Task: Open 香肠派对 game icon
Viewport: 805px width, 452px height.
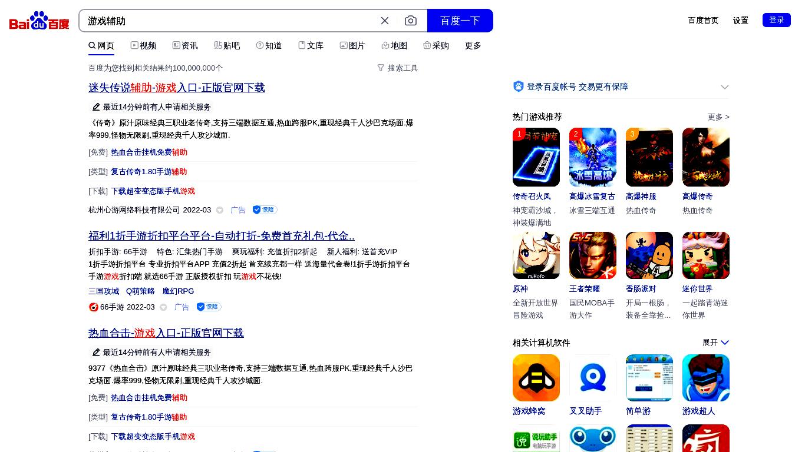Action: click(649, 255)
